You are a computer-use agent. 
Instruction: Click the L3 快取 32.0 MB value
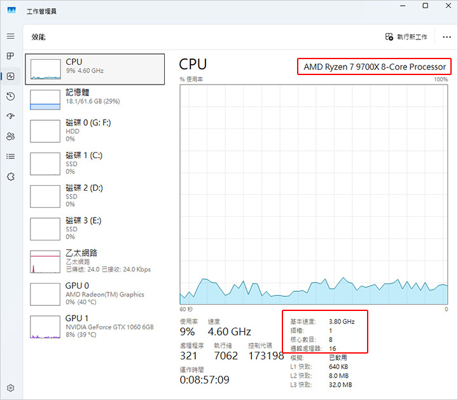click(x=340, y=385)
